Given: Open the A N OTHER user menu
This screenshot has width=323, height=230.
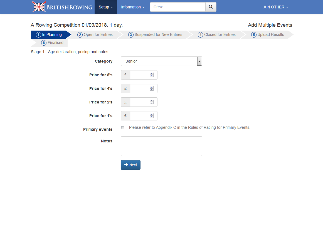Looking at the screenshot, I should [x=276, y=7].
